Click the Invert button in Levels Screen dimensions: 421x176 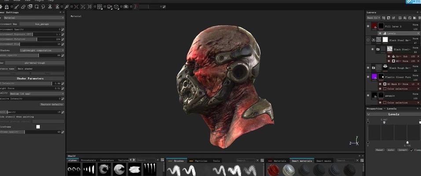403,150
